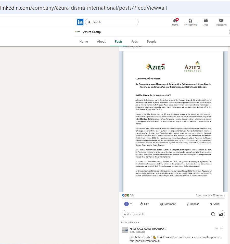Click the LinkedIn logo icon

pos(80,22)
